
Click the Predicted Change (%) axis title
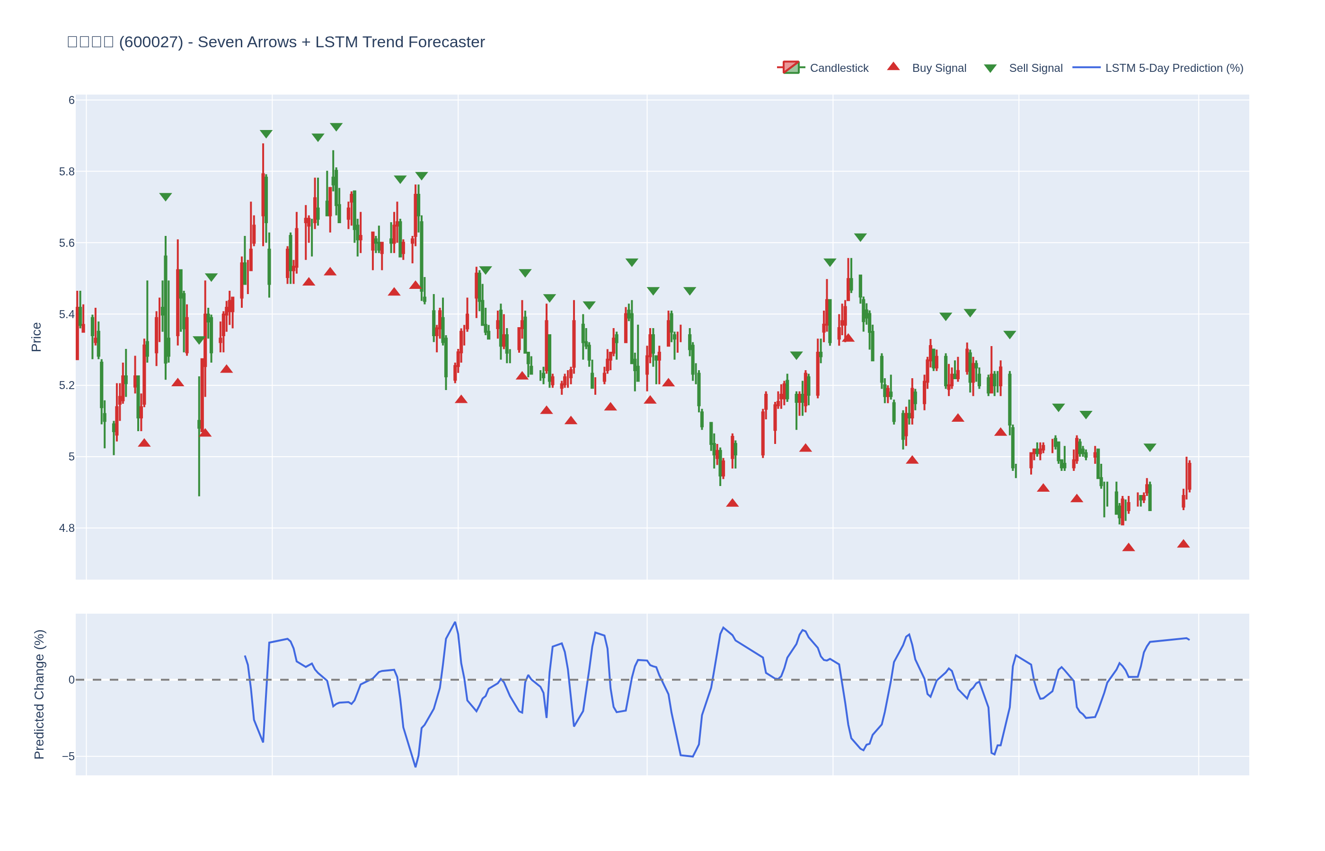pos(39,694)
